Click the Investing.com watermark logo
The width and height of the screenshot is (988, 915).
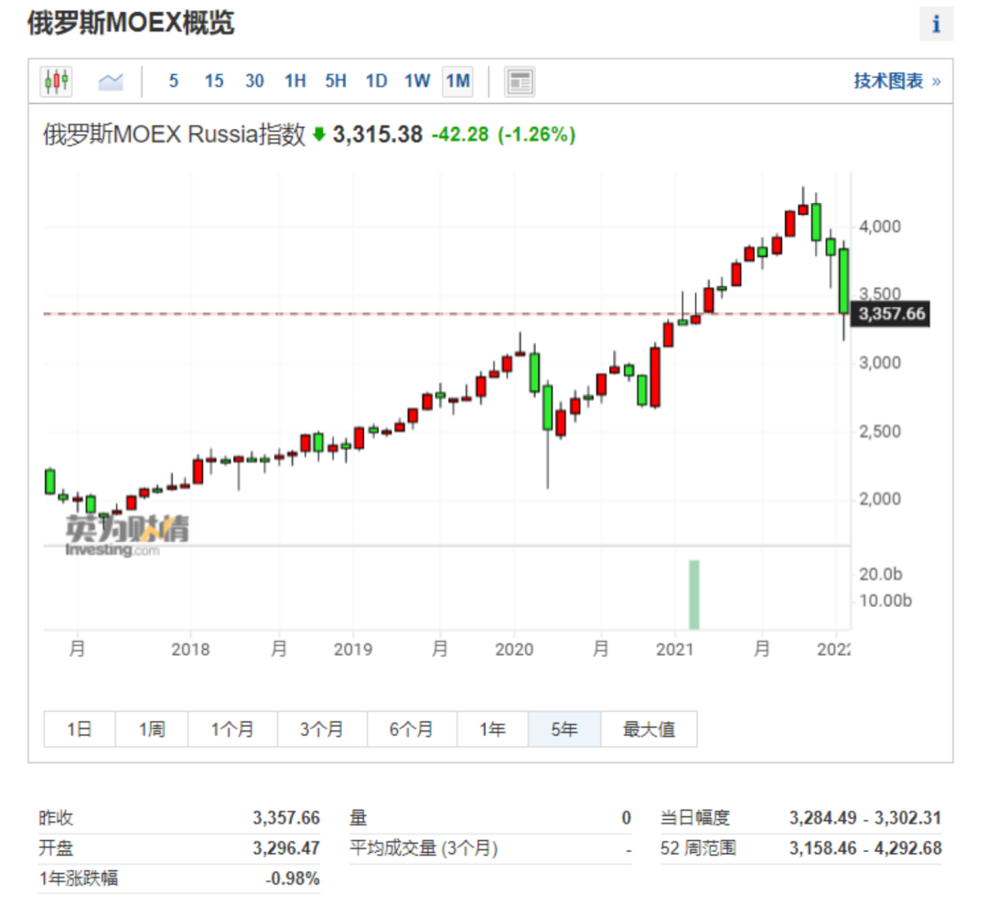pyautogui.click(x=123, y=531)
